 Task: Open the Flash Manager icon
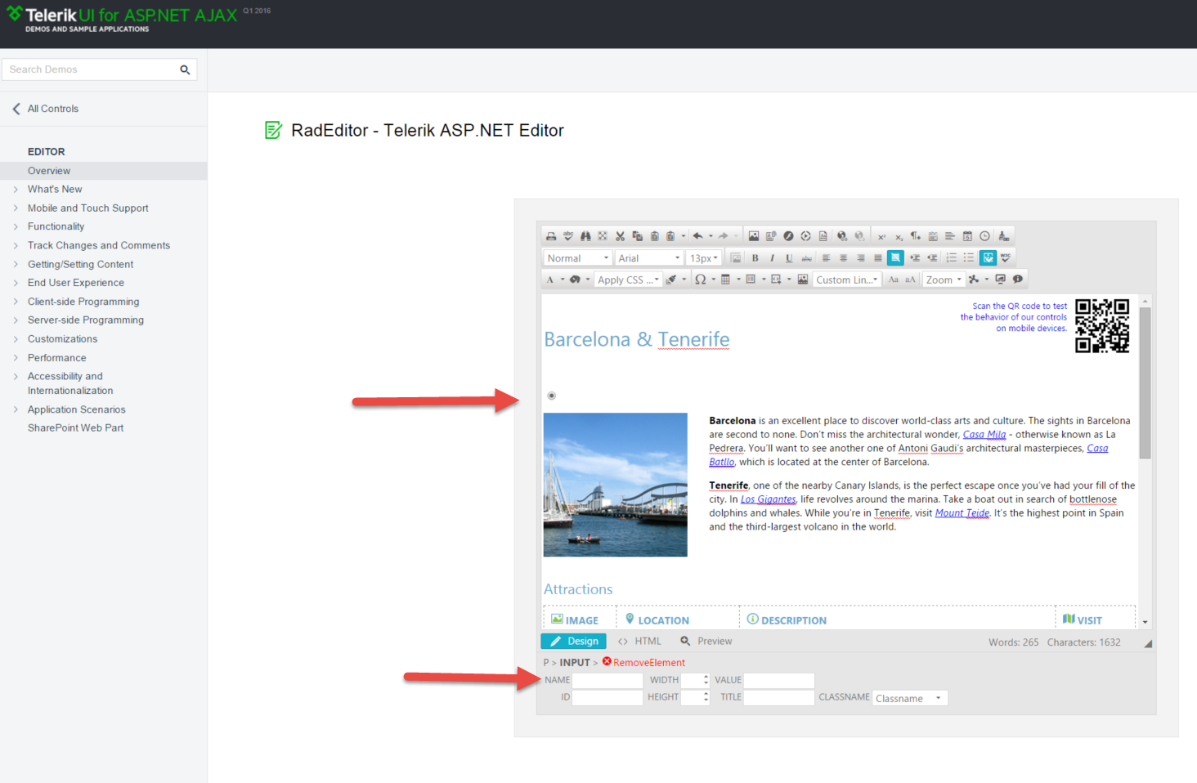point(788,236)
